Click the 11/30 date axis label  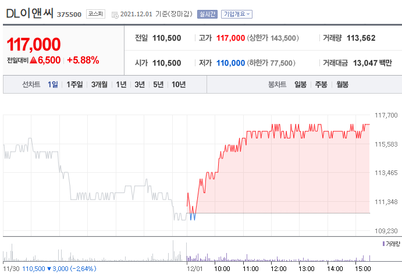(11, 269)
